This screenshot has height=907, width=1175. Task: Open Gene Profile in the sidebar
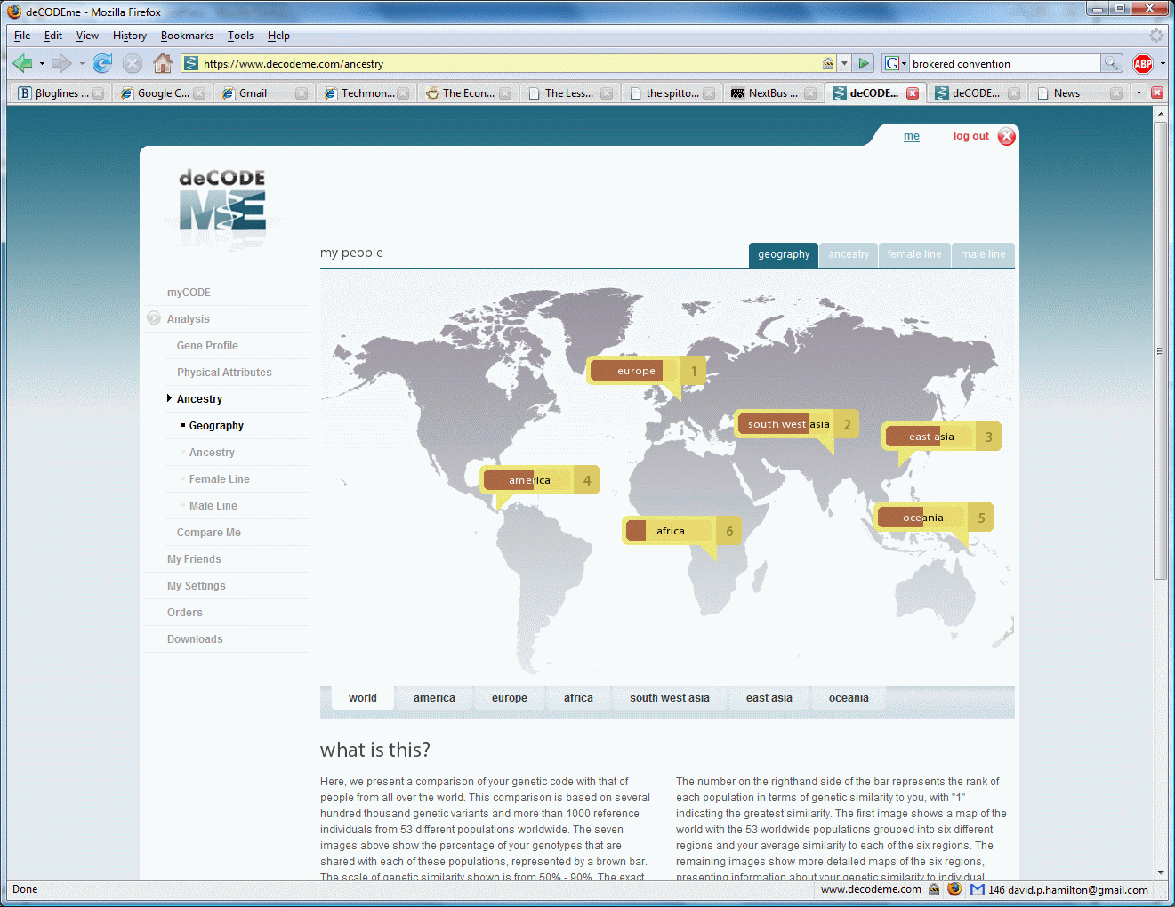point(207,346)
